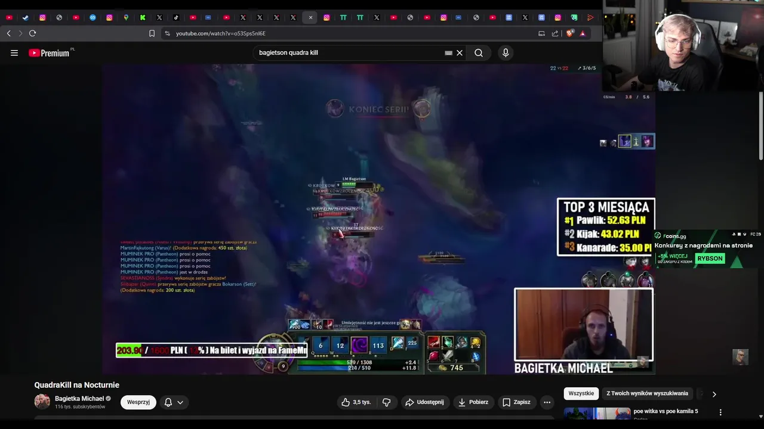Click the 'TOP 3 MIESIĄCA' overlay heading
Image resolution: width=764 pixels, height=429 pixels.
[606, 207]
